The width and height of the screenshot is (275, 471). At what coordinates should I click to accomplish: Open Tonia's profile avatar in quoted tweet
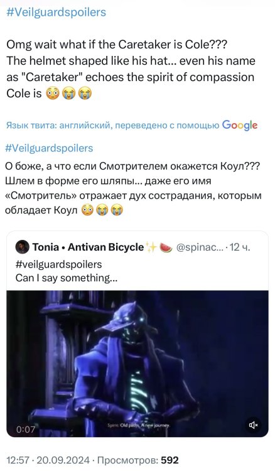pyautogui.click(x=22, y=247)
